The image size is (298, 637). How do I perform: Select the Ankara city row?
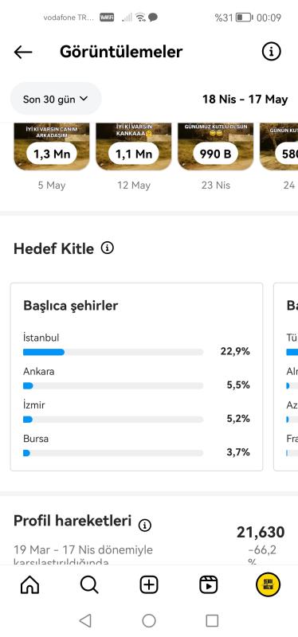pyautogui.click(x=136, y=379)
